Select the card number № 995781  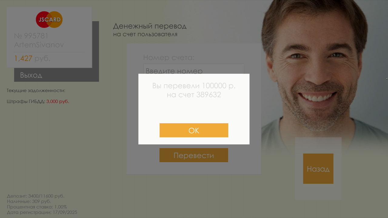click(31, 36)
